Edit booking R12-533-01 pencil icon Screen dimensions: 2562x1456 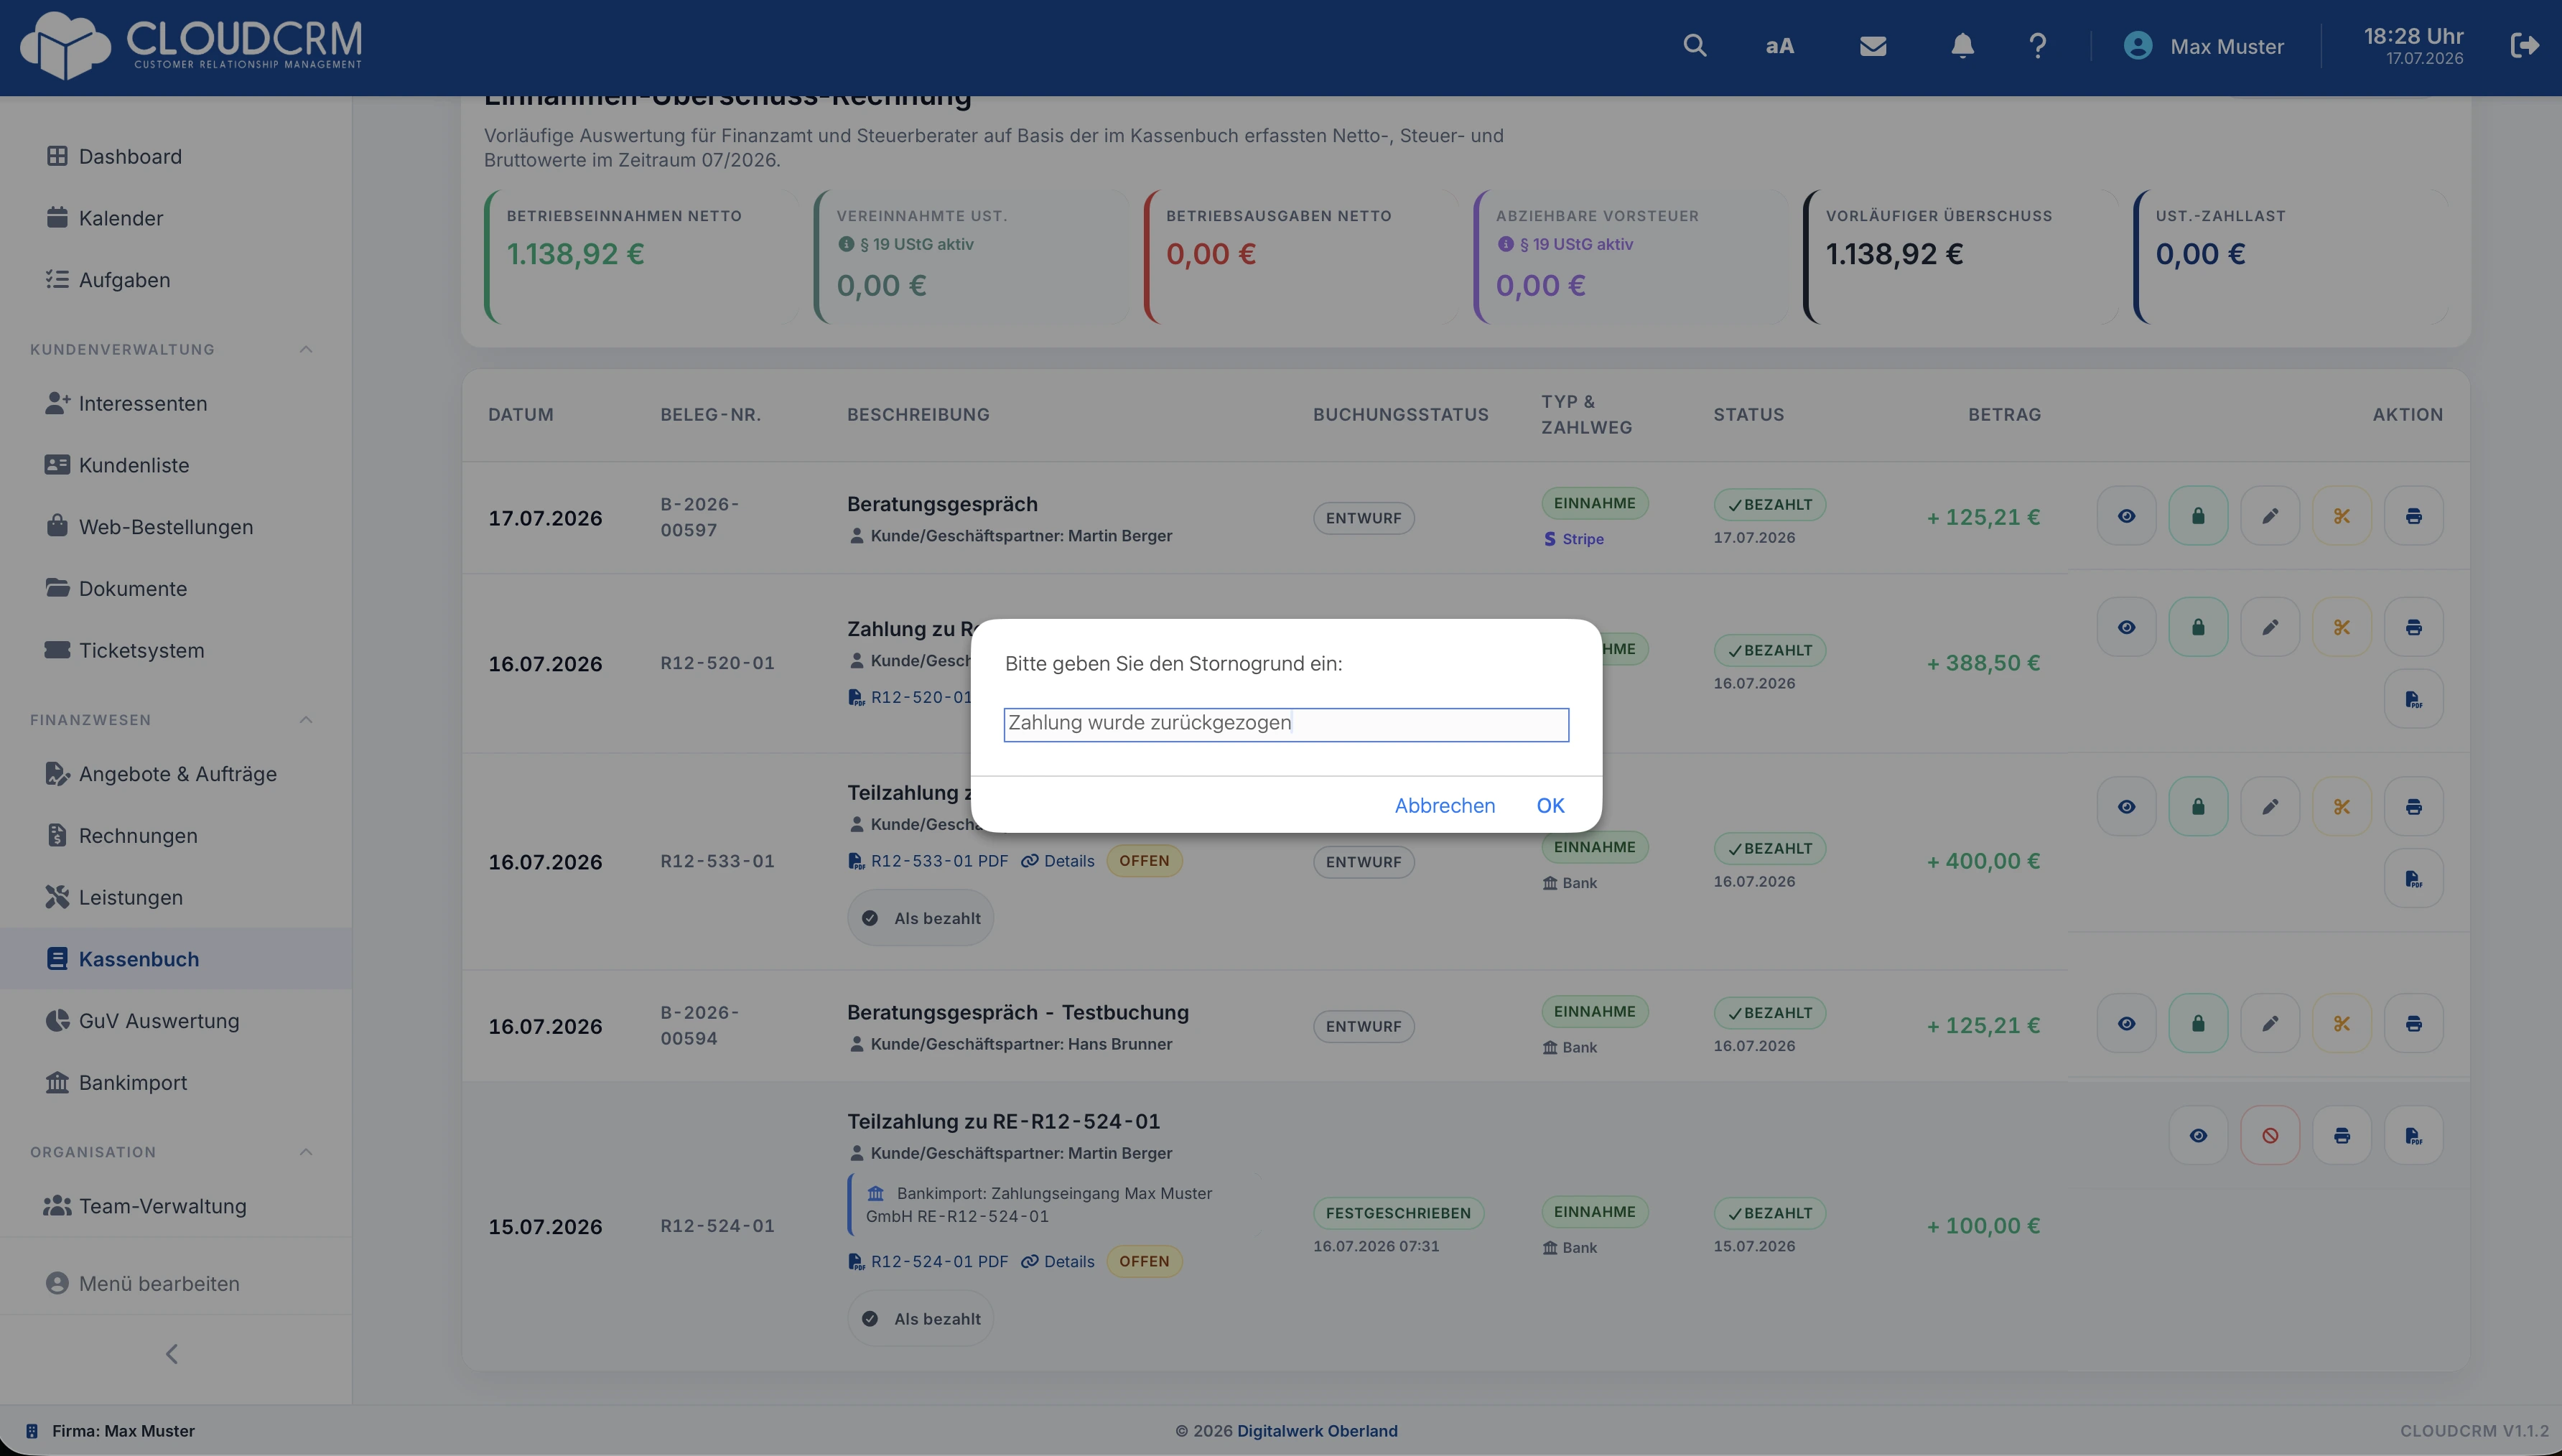click(x=2270, y=806)
